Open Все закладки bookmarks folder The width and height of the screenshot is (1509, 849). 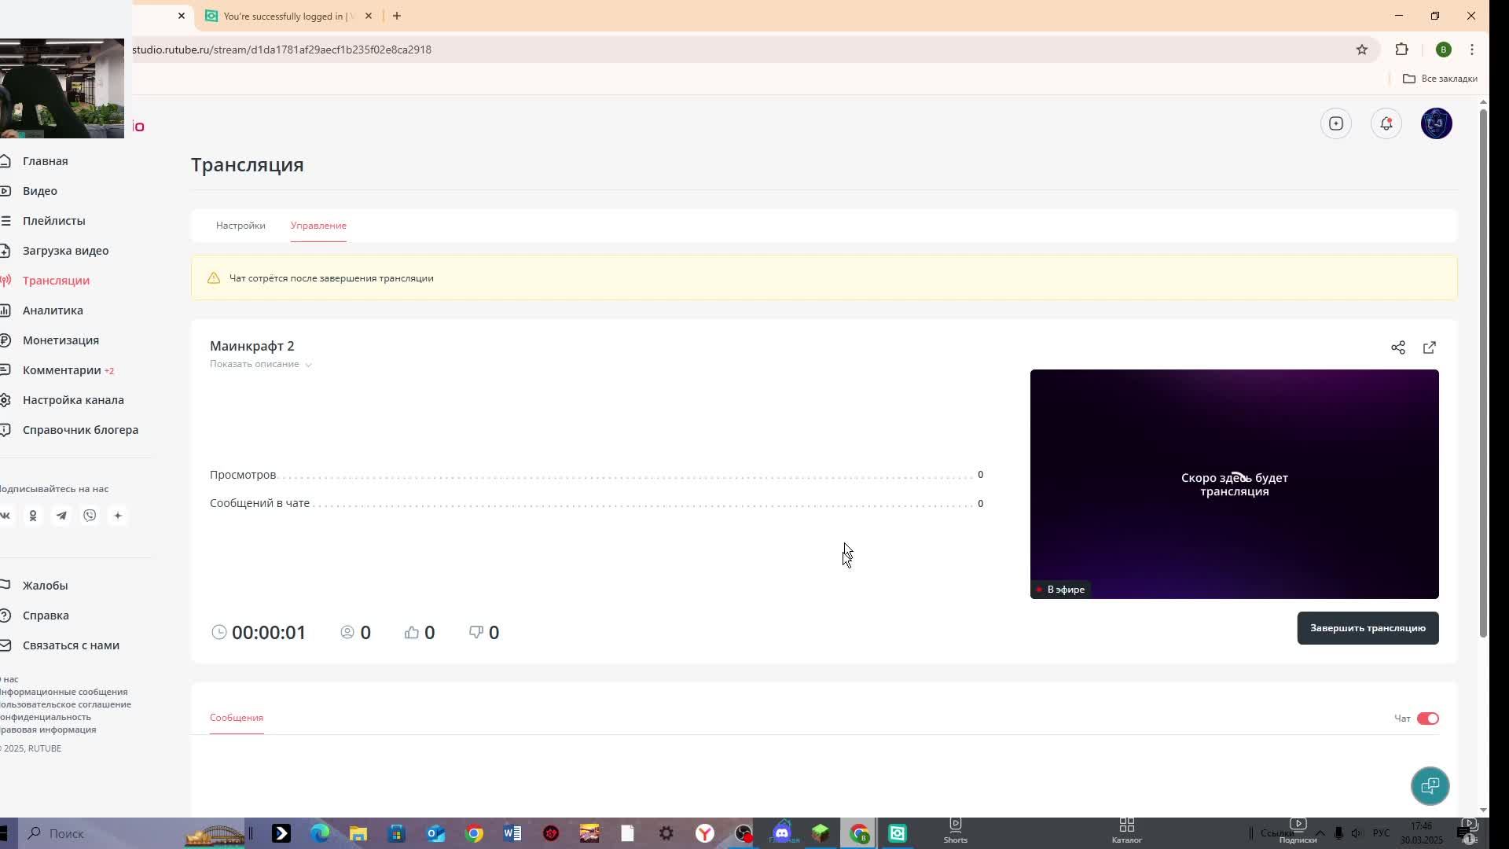point(1440,79)
